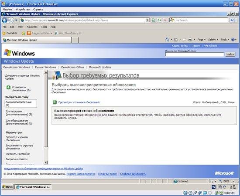This screenshot has width=240, height=196.
Task: Select Для программ (дополнительные) updates
Action: click(19, 113)
